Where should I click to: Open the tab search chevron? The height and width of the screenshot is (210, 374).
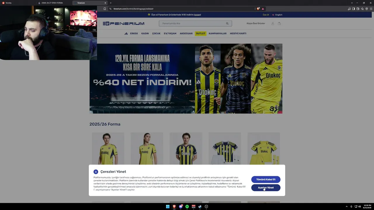352,3
